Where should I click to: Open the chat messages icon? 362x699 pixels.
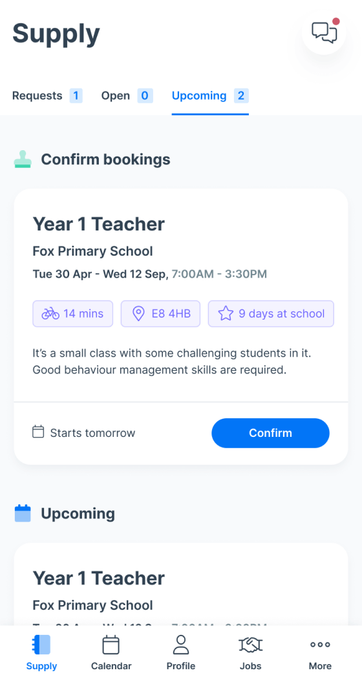[324, 32]
